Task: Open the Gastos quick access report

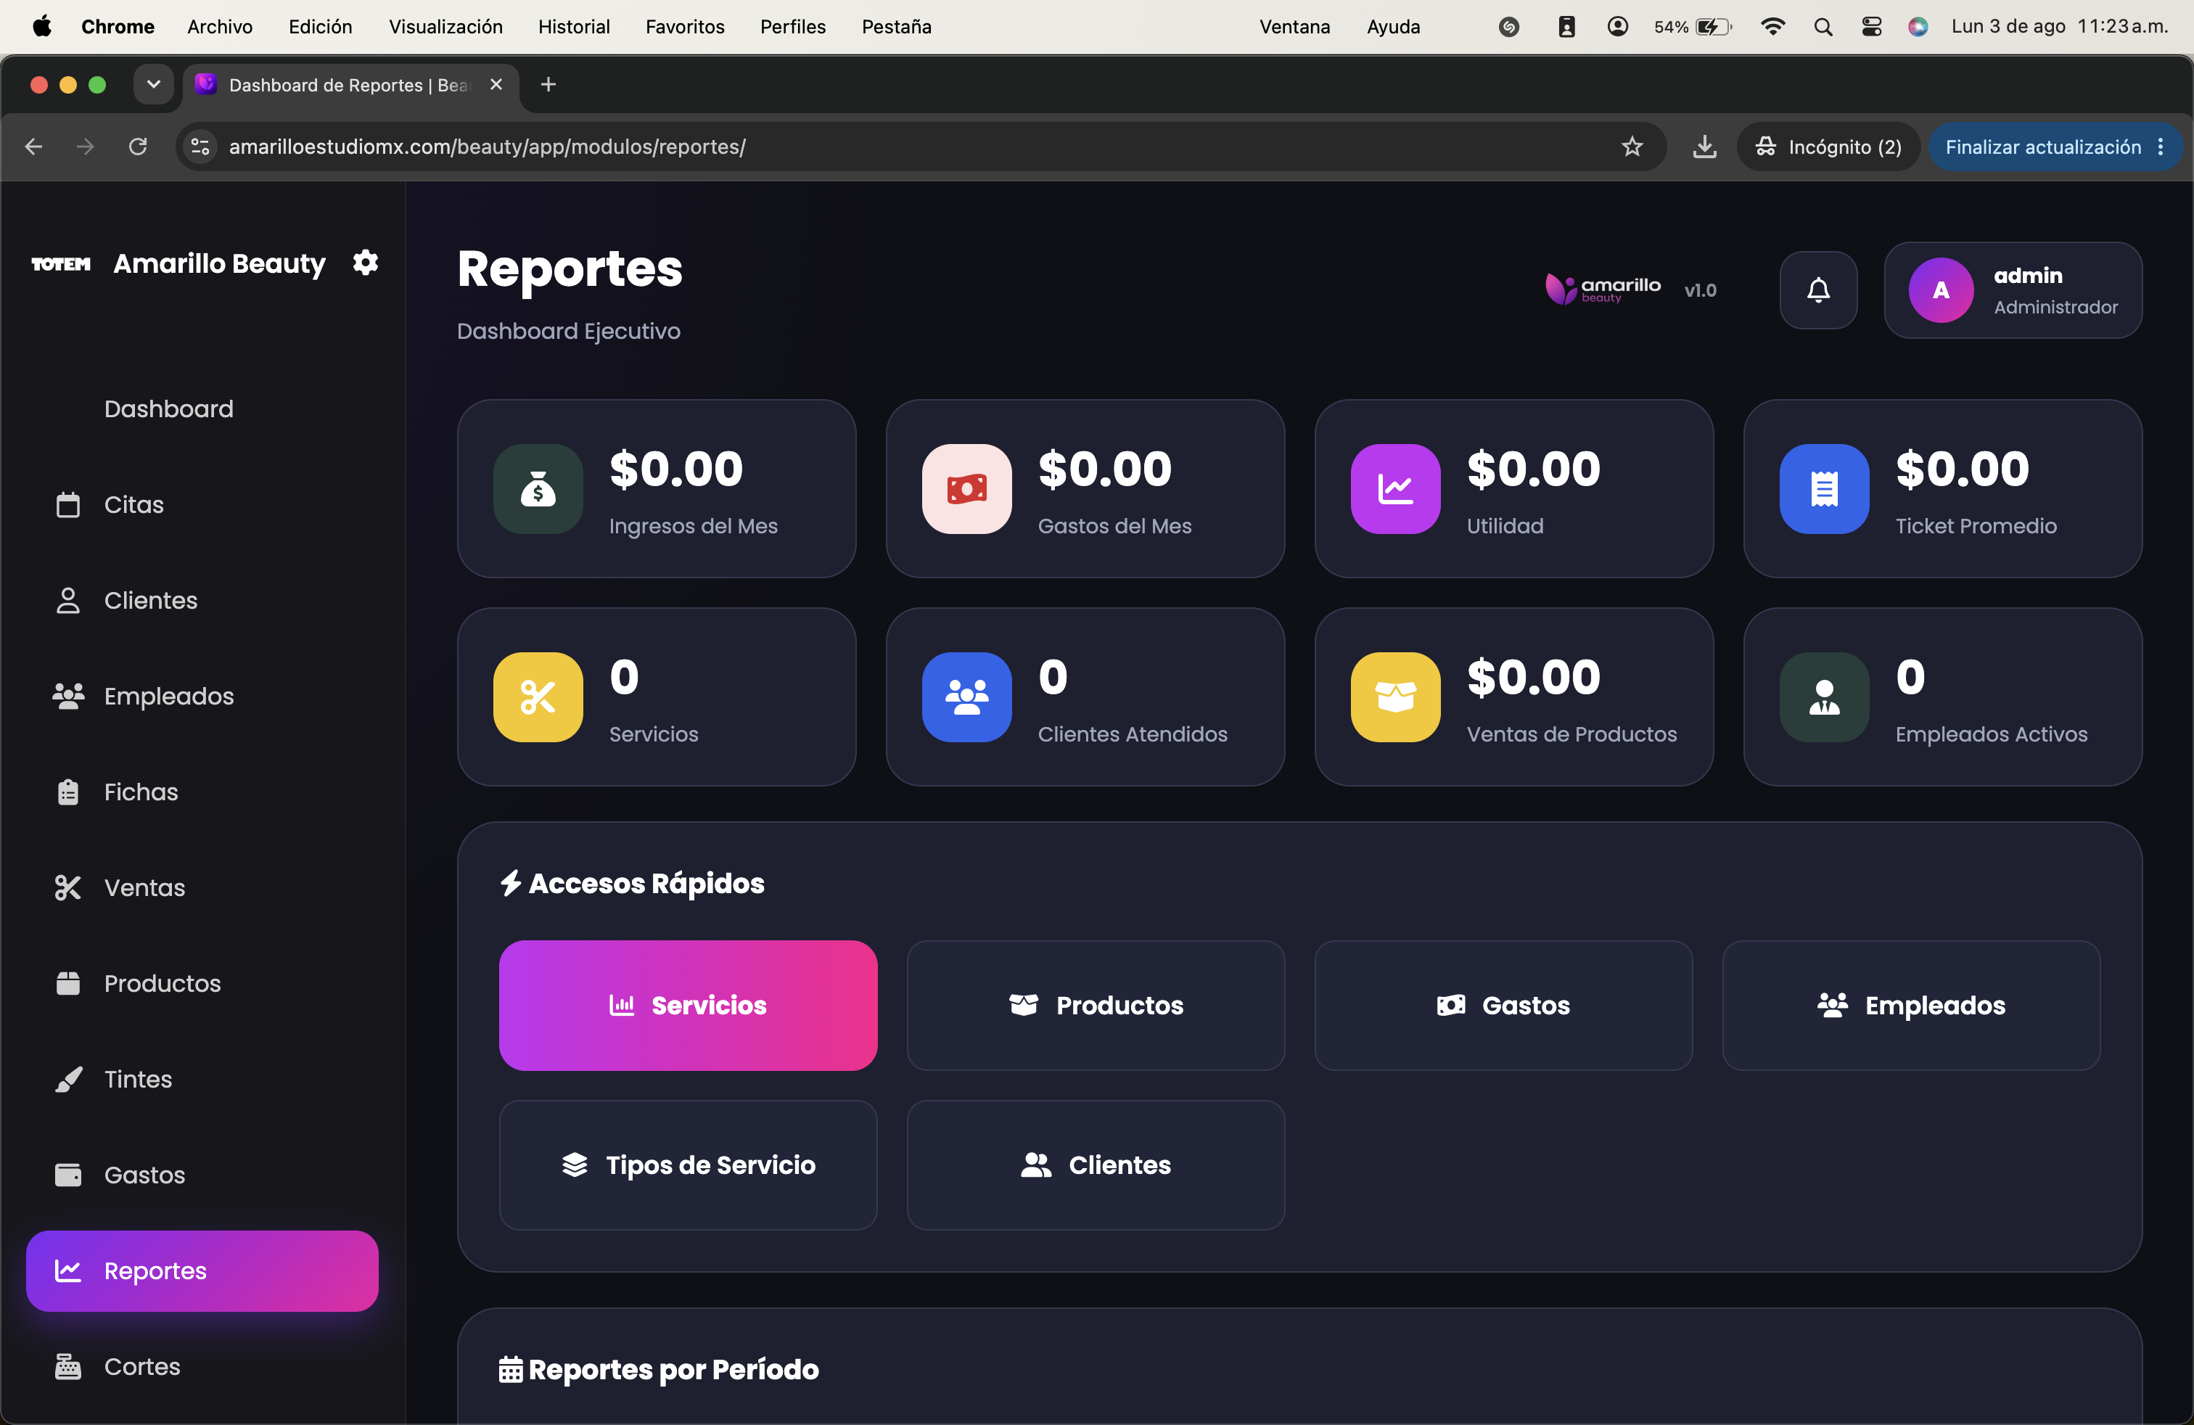Action: tap(1503, 1006)
